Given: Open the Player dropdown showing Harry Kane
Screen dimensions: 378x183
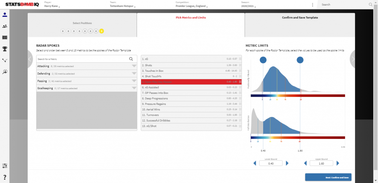Looking at the screenshot, I should (x=52, y=7).
